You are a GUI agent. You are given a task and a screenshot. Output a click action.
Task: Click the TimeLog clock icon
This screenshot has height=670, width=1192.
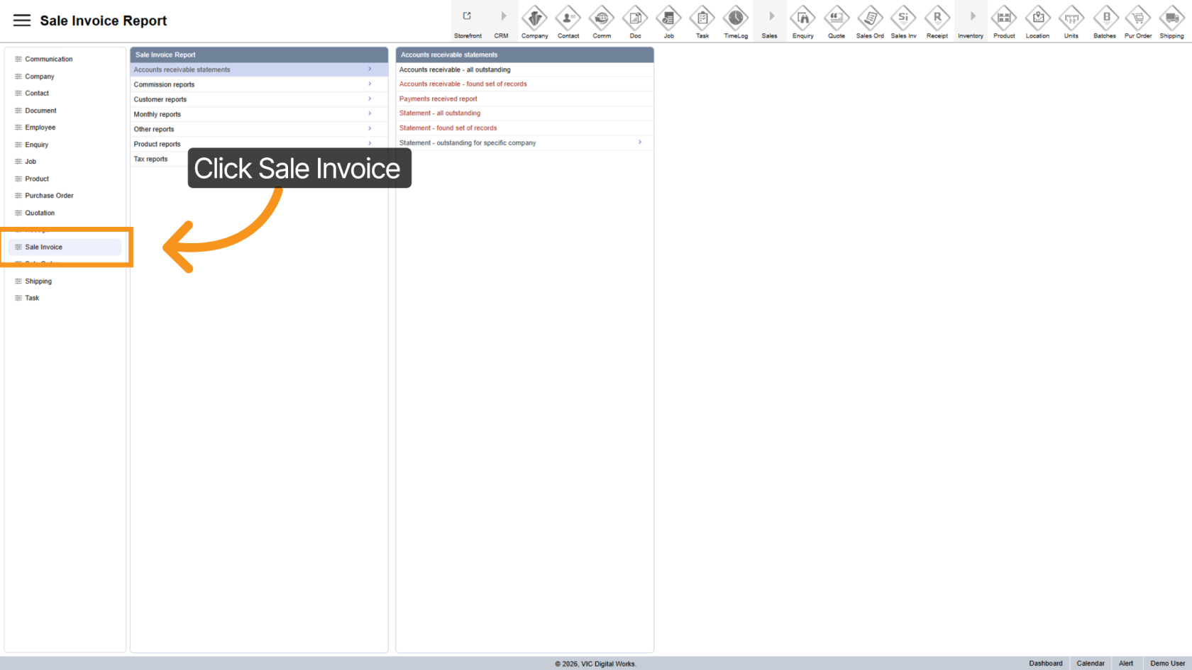[x=736, y=18]
